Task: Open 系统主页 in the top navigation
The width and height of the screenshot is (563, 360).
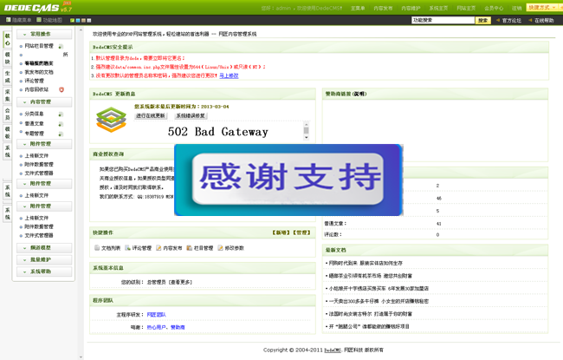Action: click(438, 8)
